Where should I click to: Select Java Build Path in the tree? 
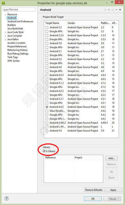(15, 29)
